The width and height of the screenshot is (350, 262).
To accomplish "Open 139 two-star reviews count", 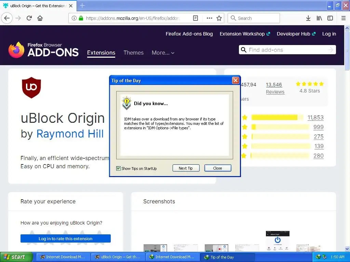I will click(319, 146).
